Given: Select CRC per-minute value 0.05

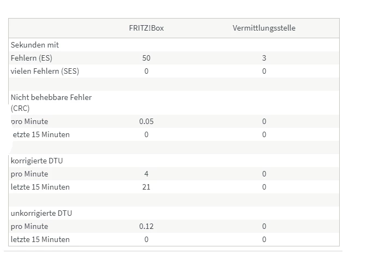Looking at the screenshot, I should (x=146, y=121).
